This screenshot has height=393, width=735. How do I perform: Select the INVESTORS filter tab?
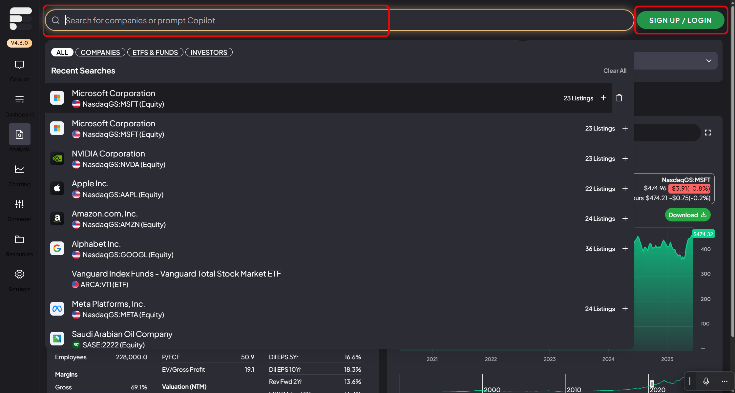[209, 52]
